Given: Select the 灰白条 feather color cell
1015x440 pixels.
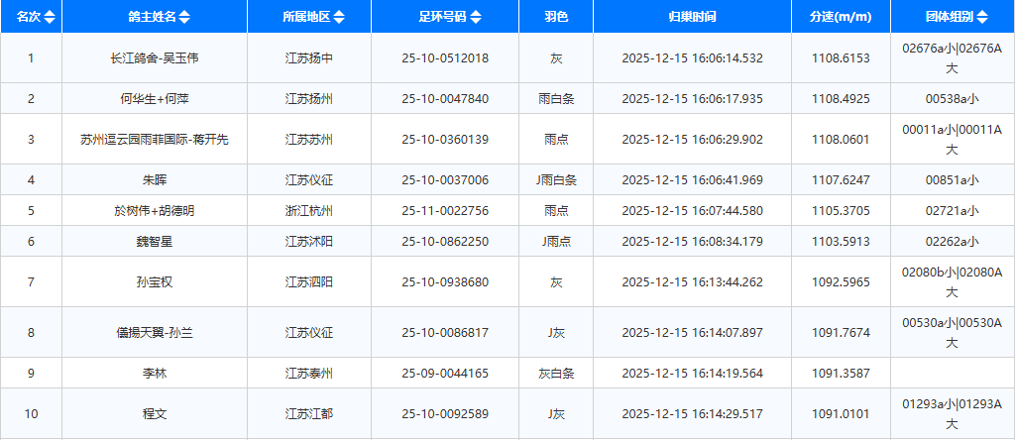Looking at the screenshot, I should coord(556,373).
